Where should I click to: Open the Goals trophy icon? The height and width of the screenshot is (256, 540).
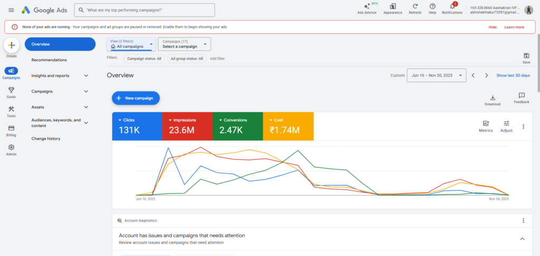(11, 90)
